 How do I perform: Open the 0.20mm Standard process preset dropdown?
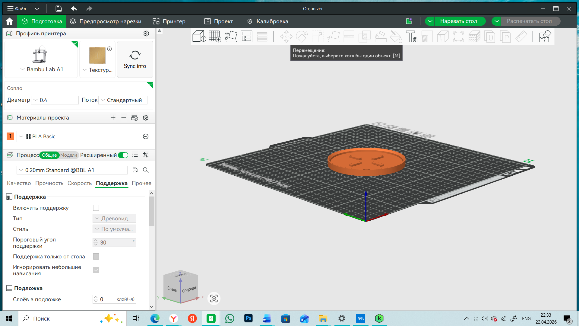pos(72,170)
